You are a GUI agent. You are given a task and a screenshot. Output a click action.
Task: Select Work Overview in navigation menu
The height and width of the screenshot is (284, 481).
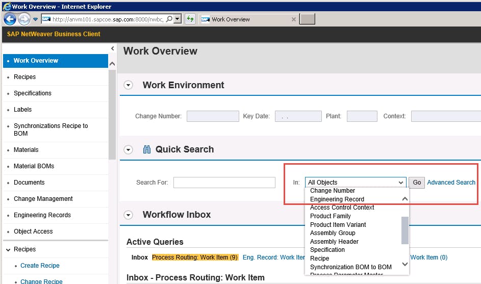[x=56, y=61]
